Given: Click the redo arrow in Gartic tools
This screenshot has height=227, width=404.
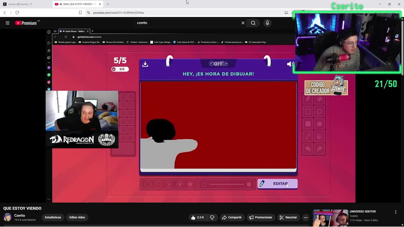Looking at the screenshot, I should click(x=319, y=149).
